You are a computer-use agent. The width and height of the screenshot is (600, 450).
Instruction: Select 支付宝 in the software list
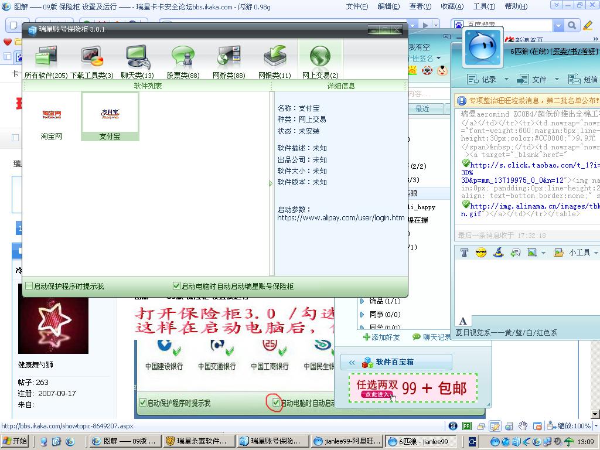click(x=110, y=117)
